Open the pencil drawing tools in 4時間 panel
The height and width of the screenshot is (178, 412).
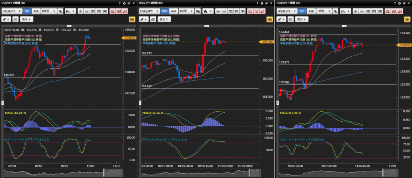coord(144,19)
